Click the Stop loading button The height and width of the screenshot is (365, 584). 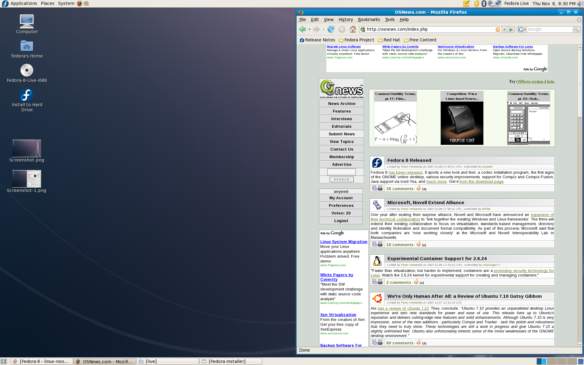point(342,29)
